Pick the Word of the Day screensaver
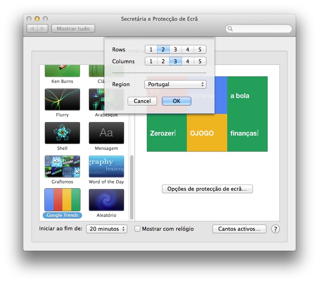Image resolution: width=319 pixels, height=283 pixels. (106, 166)
